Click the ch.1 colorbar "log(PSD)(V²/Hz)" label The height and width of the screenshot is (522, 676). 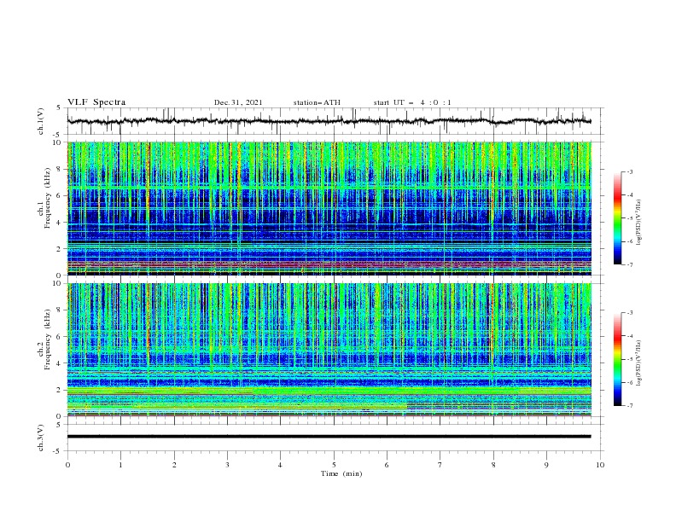click(x=639, y=223)
